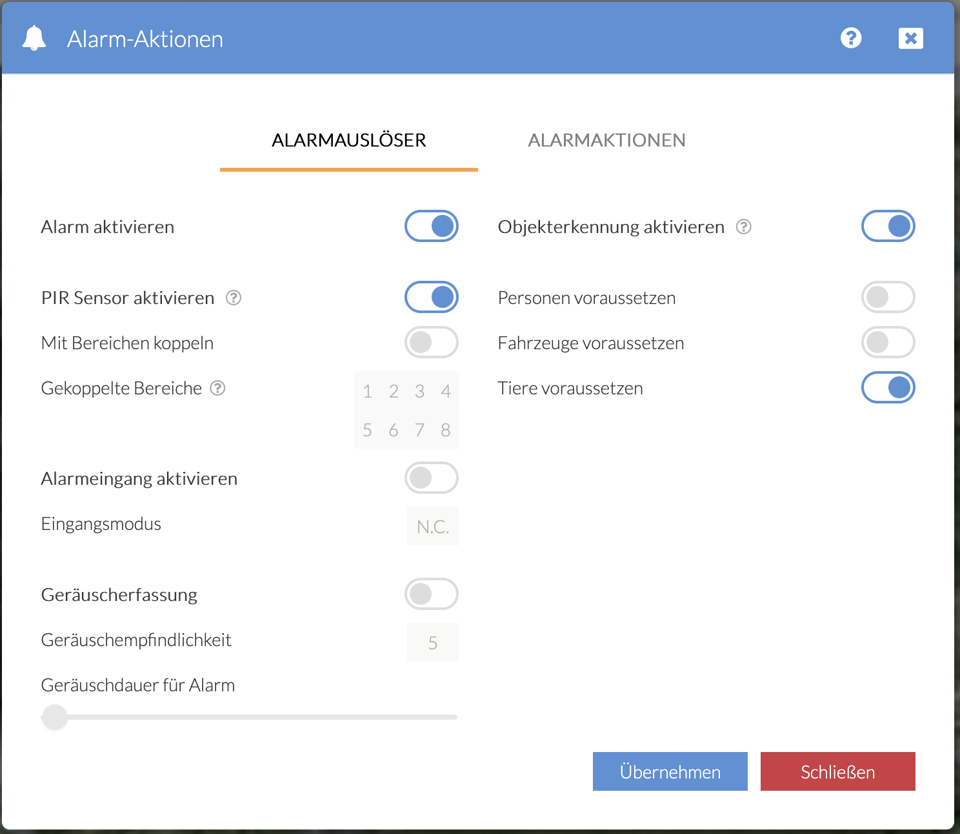Screen dimensions: 960x834
Task: Select coupled area number 6
Action: coord(394,430)
